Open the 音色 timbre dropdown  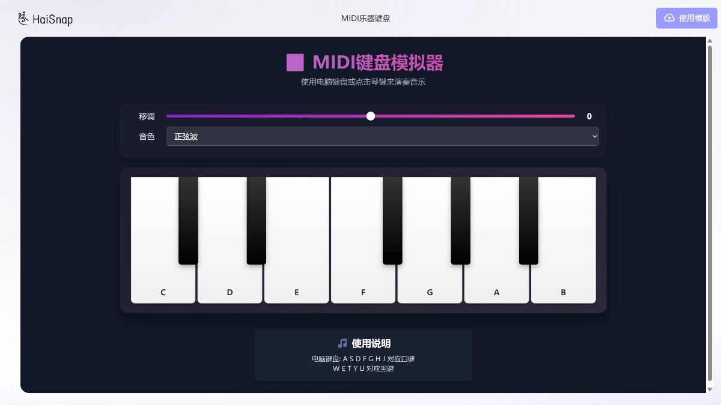coord(383,136)
